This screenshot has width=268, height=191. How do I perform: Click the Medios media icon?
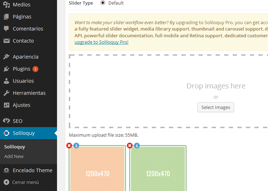click(6, 5)
